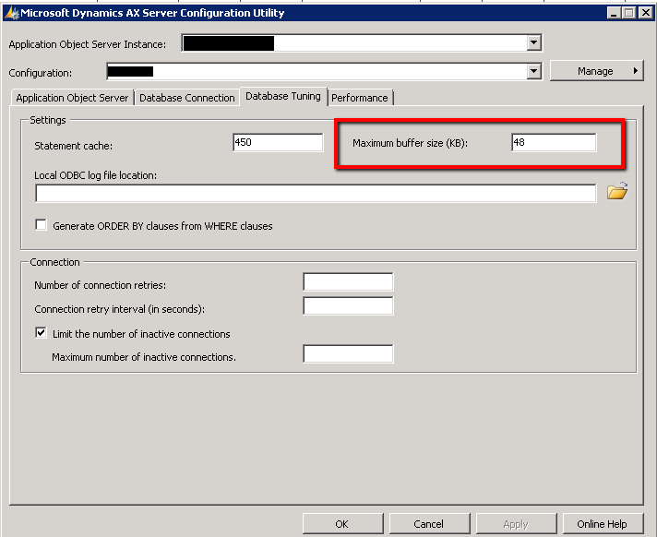The height and width of the screenshot is (537, 657).
Task: Open the folder browse icon for ODBC log
Action: (x=617, y=191)
